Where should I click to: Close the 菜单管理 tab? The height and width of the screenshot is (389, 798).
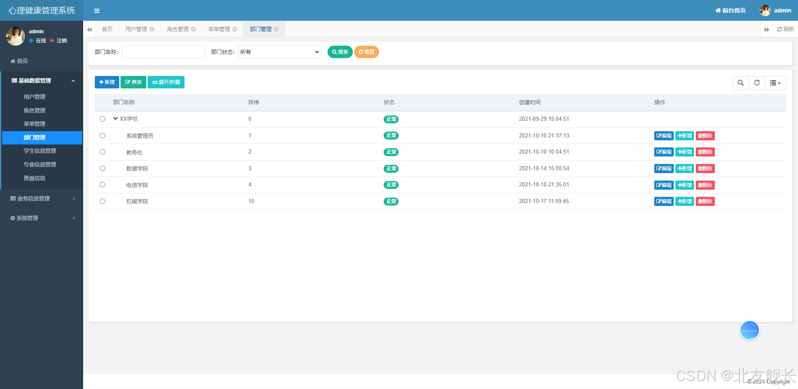(235, 29)
